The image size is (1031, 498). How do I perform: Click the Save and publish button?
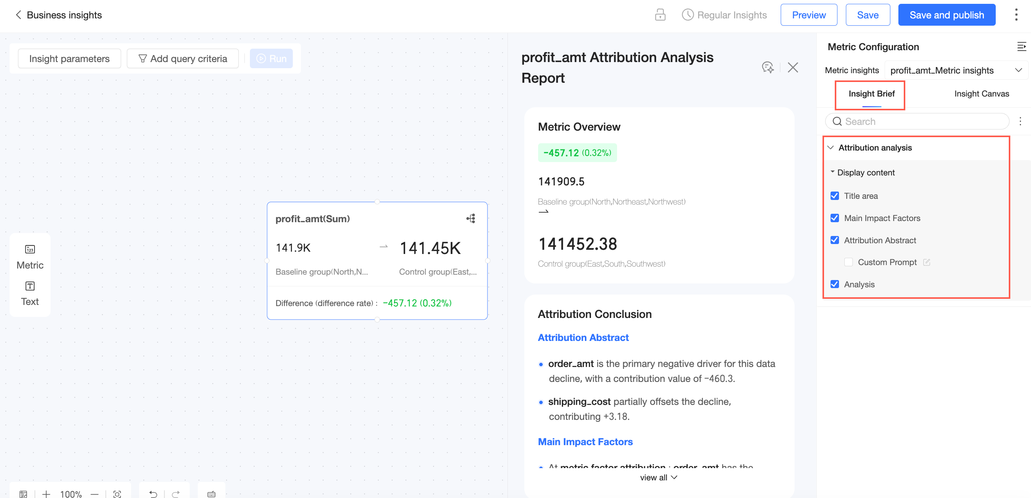(946, 15)
